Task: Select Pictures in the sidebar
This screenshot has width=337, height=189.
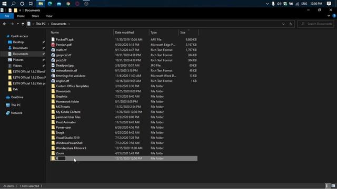Action: pyautogui.click(x=18, y=60)
